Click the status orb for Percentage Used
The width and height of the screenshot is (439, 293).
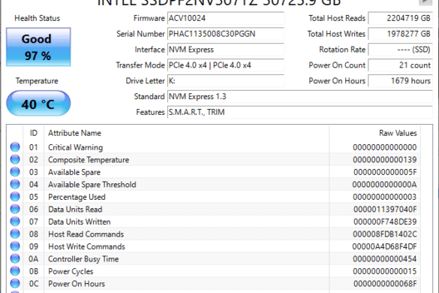pyautogui.click(x=15, y=197)
